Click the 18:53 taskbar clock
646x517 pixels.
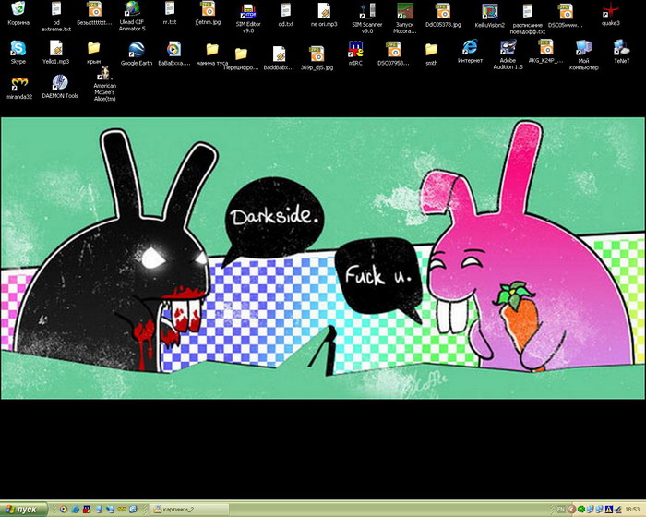tap(632, 510)
